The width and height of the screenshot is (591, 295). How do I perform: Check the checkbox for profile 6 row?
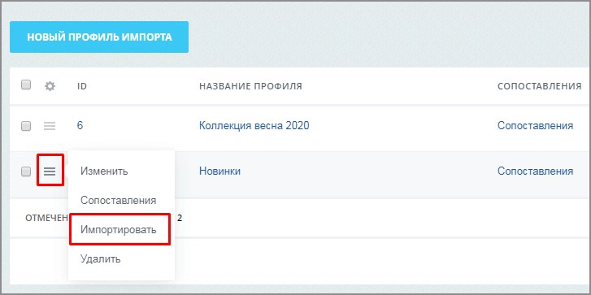click(x=26, y=126)
